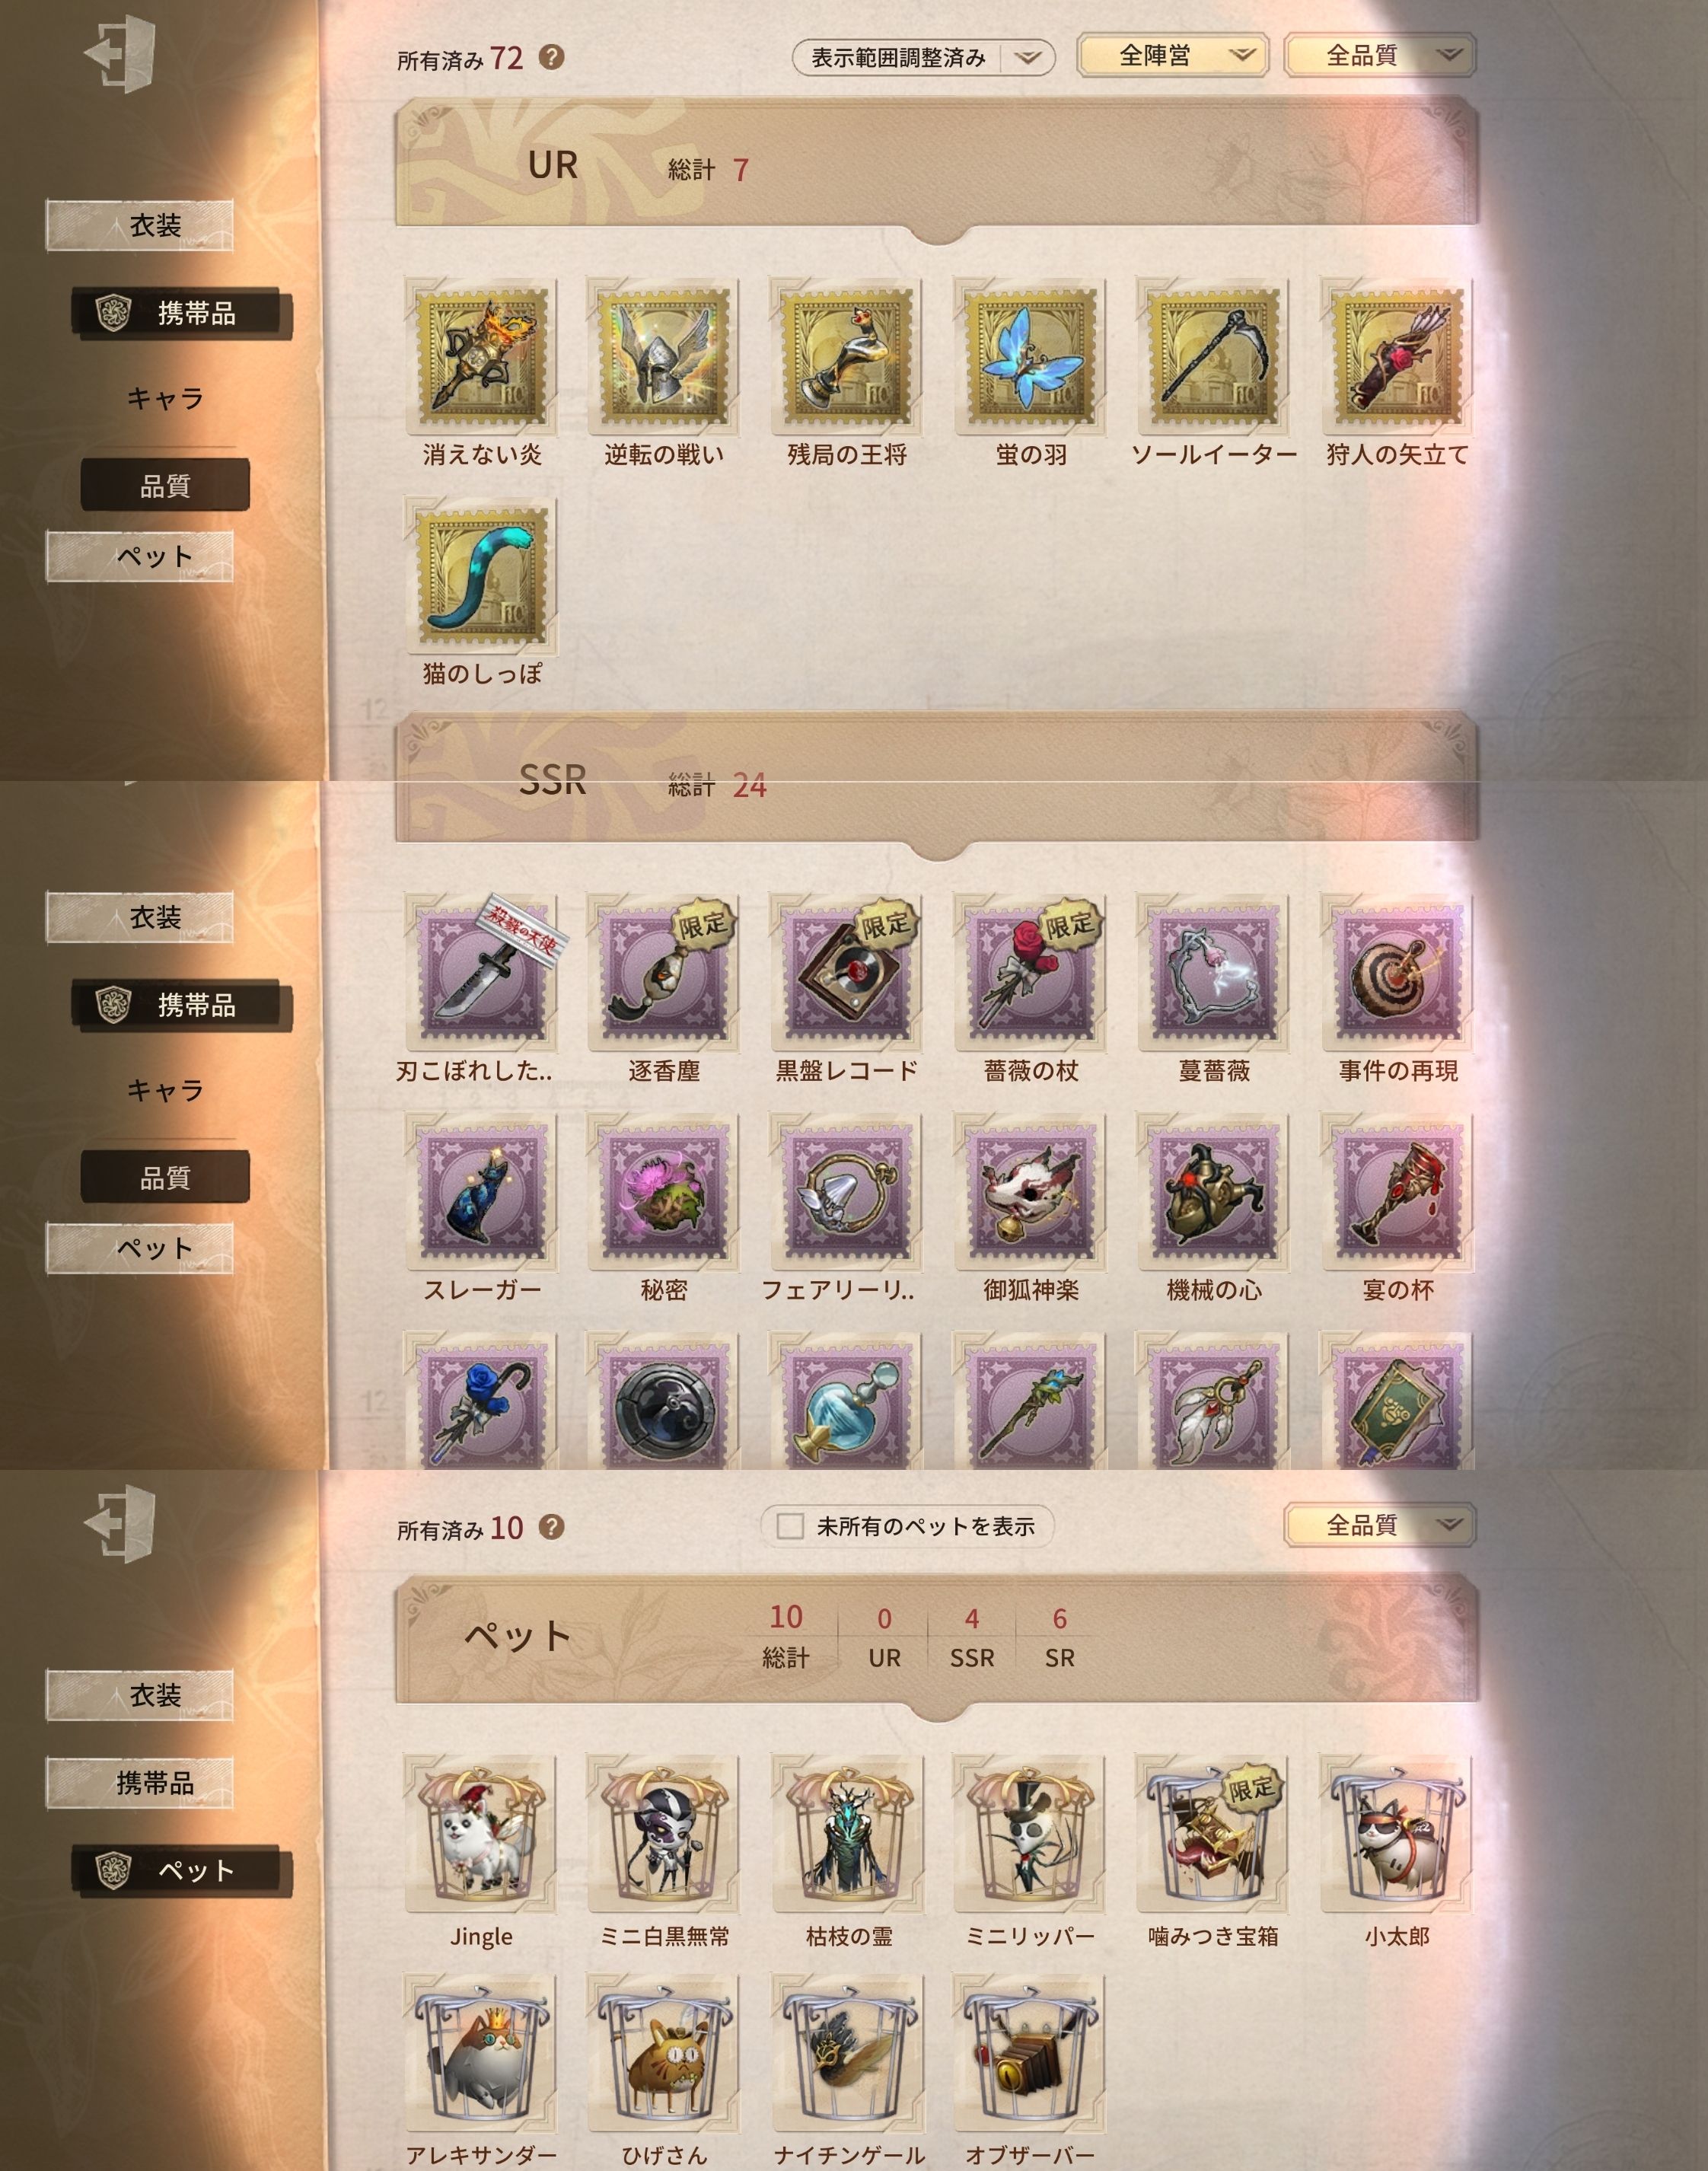Select the キャラ sorting option
Image resolution: width=1708 pixels, height=2171 pixels.
[165, 398]
